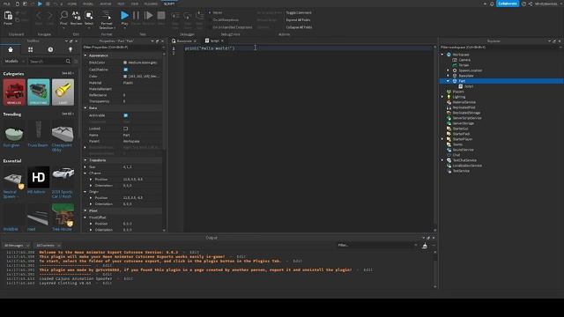Click the Pause button in Test group

point(136,16)
